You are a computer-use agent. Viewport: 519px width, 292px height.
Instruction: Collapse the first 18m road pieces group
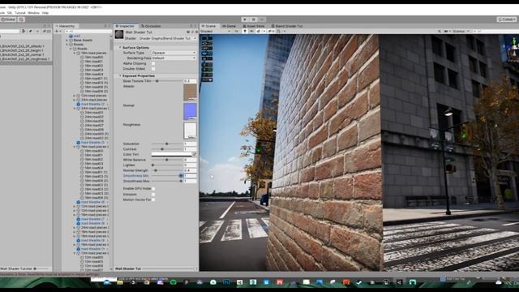click(75, 53)
